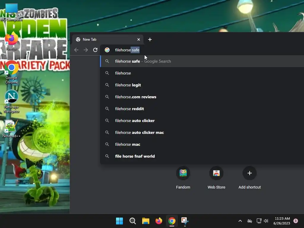The width and height of the screenshot is (304, 228).
Task: Choose suggestion filehorse.com reviews
Action: coord(202,97)
